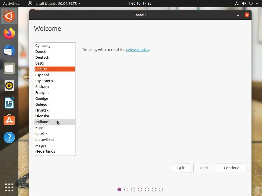This screenshot has height=196, width=262.
Task: Choose Lietuviškai from the list
Action: pyautogui.click(x=55, y=140)
